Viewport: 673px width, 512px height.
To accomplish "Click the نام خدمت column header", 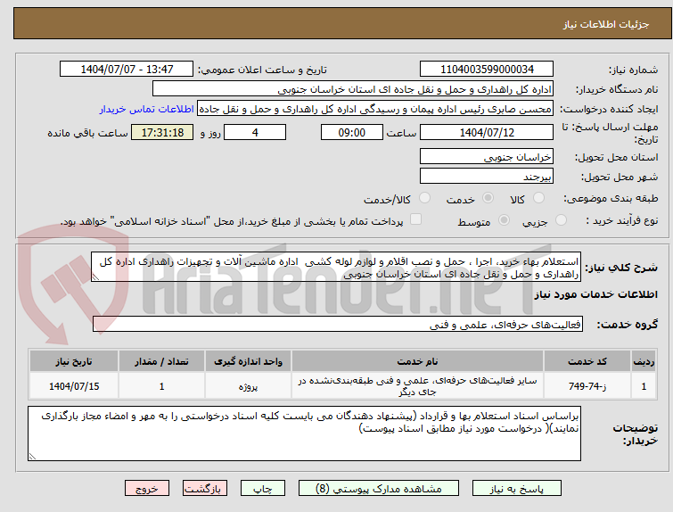I will click(x=417, y=361).
